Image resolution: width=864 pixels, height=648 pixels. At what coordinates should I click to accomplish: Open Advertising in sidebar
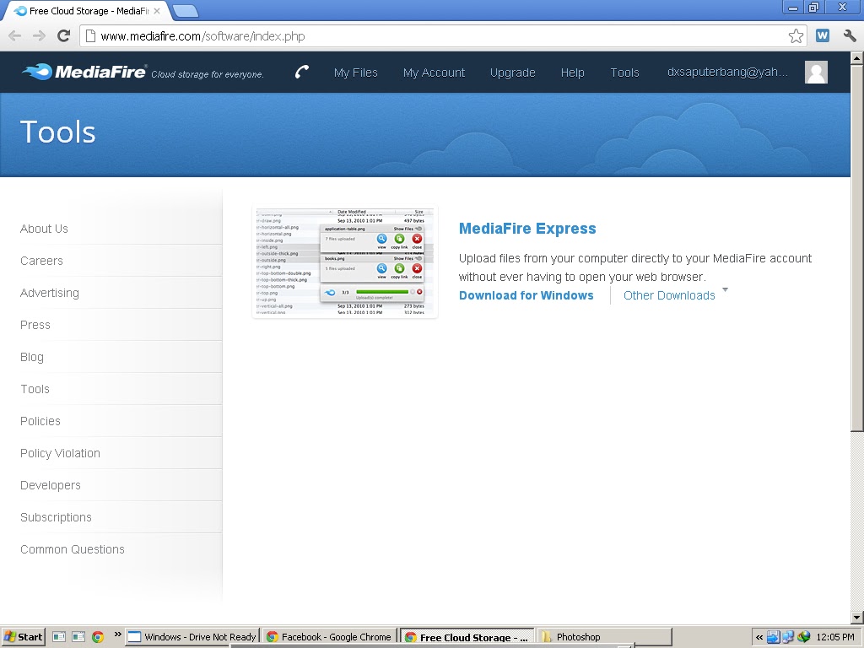tap(50, 293)
